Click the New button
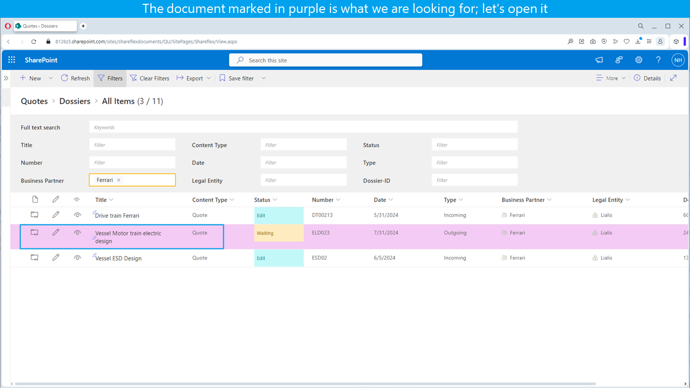690x388 pixels. [30, 78]
